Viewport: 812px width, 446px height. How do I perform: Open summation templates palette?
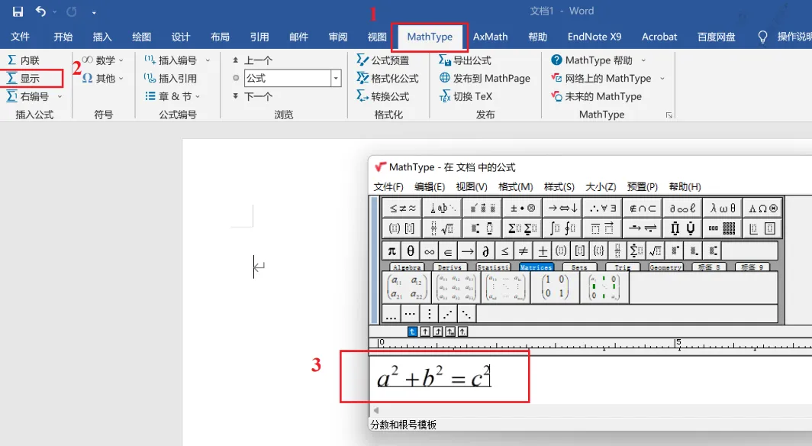point(523,228)
